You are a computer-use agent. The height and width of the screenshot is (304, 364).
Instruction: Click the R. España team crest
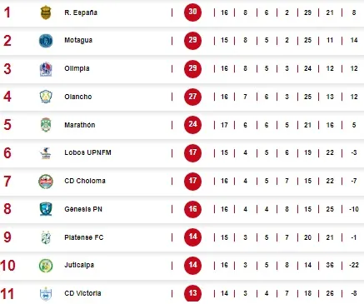[x=46, y=12]
